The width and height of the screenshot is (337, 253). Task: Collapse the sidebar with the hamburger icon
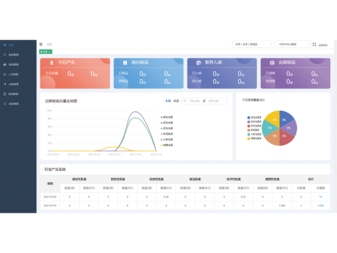click(x=41, y=44)
